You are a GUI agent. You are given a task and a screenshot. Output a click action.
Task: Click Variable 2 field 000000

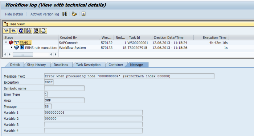[x=93, y=118]
